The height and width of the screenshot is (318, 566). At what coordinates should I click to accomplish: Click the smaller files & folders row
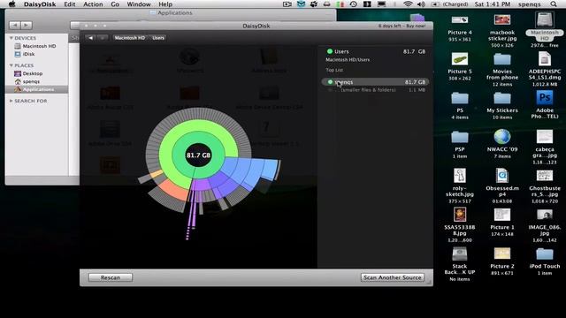375,90
